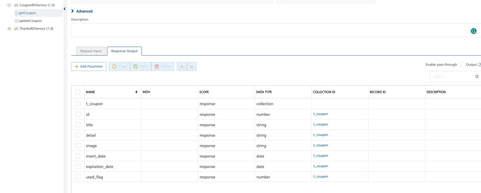Tick the select-all header checkbox
This screenshot has width=481, height=193.
[x=78, y=92]
